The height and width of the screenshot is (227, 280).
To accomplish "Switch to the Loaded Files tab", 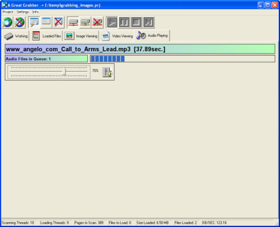I will click(47, 36).
